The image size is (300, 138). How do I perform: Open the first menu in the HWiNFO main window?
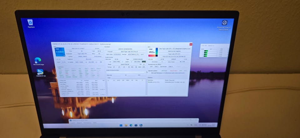point(72,123)
